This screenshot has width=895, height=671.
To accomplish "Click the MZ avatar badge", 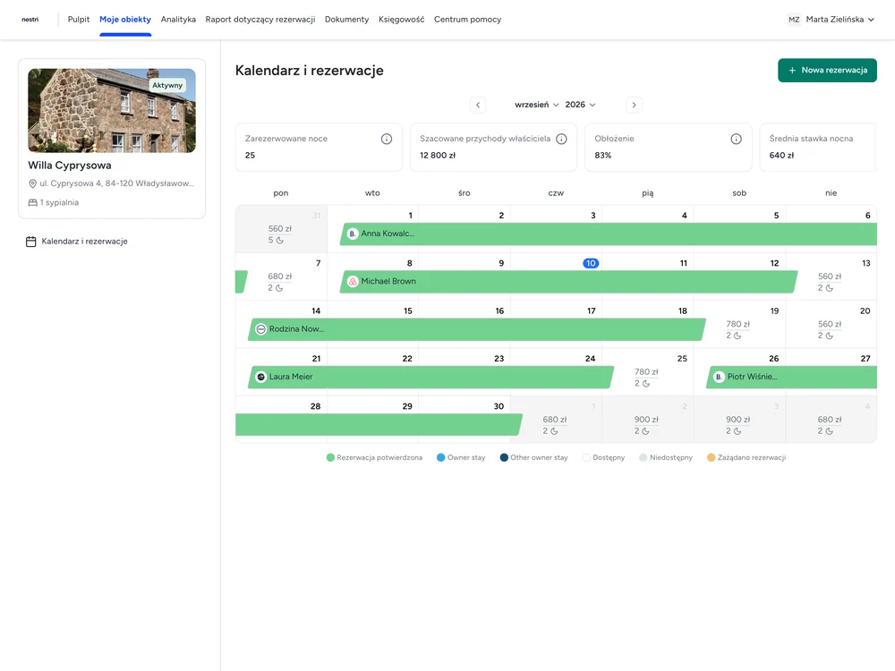I will point(793,20).
